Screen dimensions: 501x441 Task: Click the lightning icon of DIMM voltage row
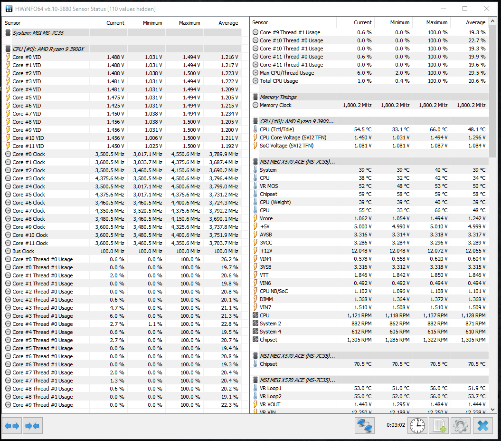(255, 299)
